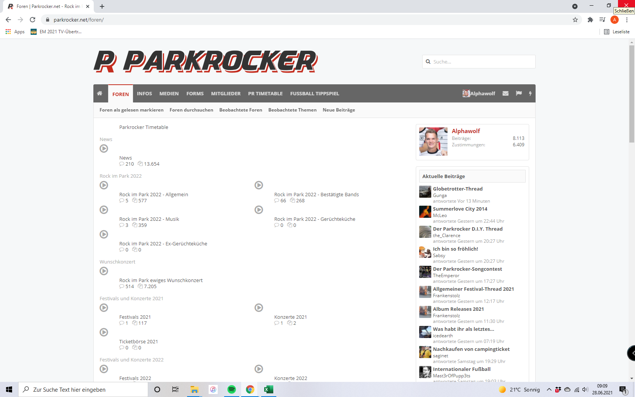Open iTunes from the taskbar
The width and height of the screenshot is (635, 397).
click(x=213, y=389)
